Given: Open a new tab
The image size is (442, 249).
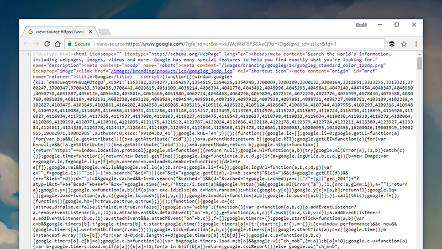Looking at the screenshot, I should (104, 32).
